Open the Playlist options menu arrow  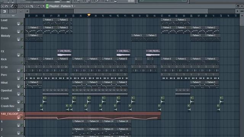(2, 6)
